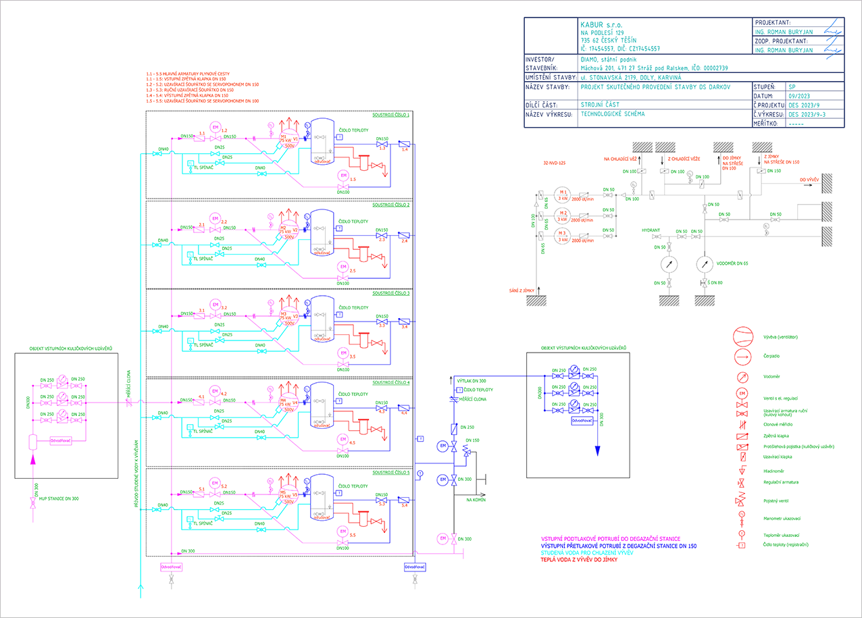The height and width of the screenshot is (618, 862).
Task: Select the HUP stanice DN 300 valve
Action: point(33,503)
